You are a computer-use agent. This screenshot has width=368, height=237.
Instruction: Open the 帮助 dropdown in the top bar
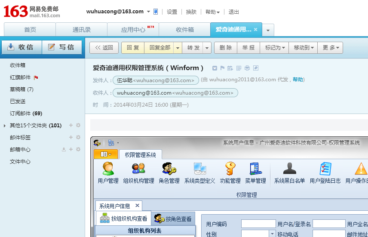[212, 12]
